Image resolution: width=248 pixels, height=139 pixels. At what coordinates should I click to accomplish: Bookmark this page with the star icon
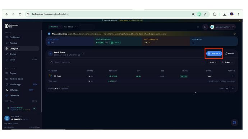tap(205, 14)
